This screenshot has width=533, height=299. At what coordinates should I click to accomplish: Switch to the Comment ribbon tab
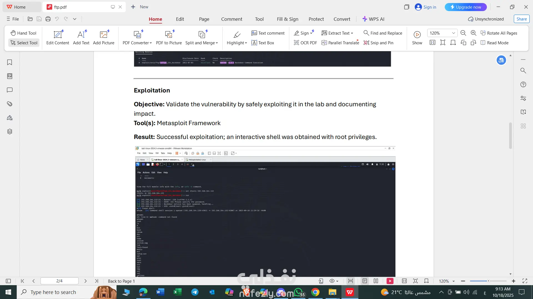click(232, 19)
